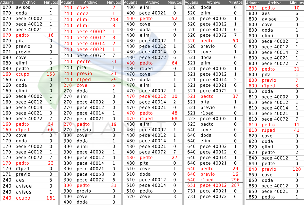Click value 16 for 070 pedto
This screenshot has height=205, width=304.
51,35
